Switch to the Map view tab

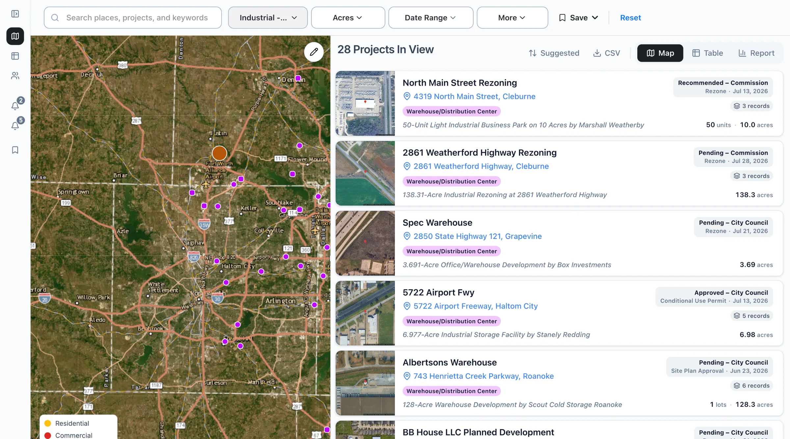click(660, 53)
